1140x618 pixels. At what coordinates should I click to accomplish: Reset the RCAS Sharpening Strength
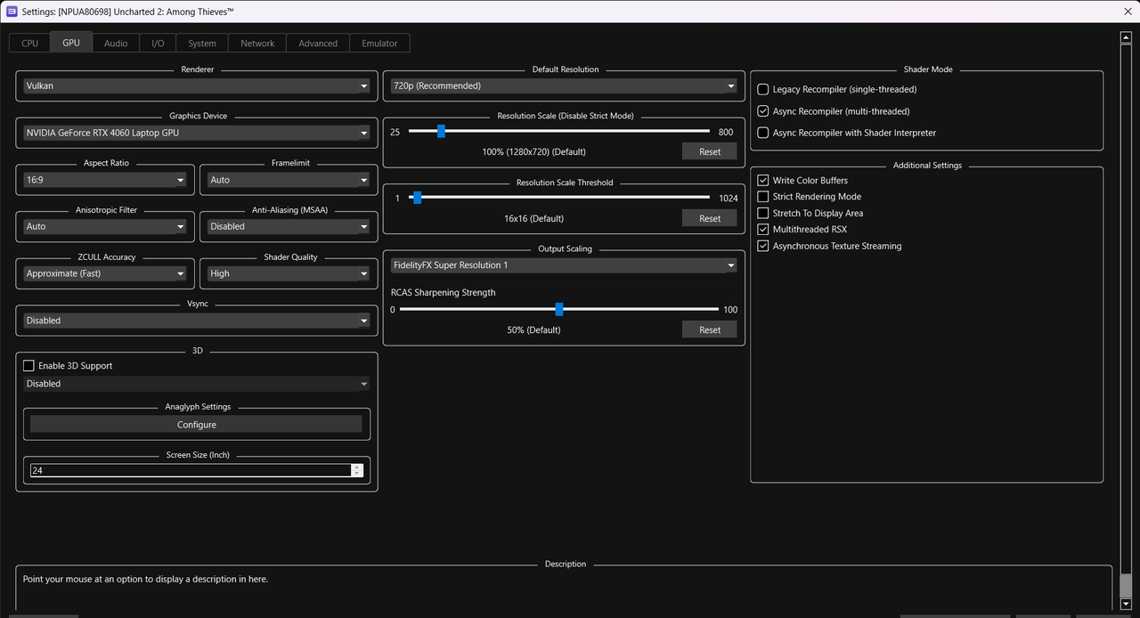(710, 329)
